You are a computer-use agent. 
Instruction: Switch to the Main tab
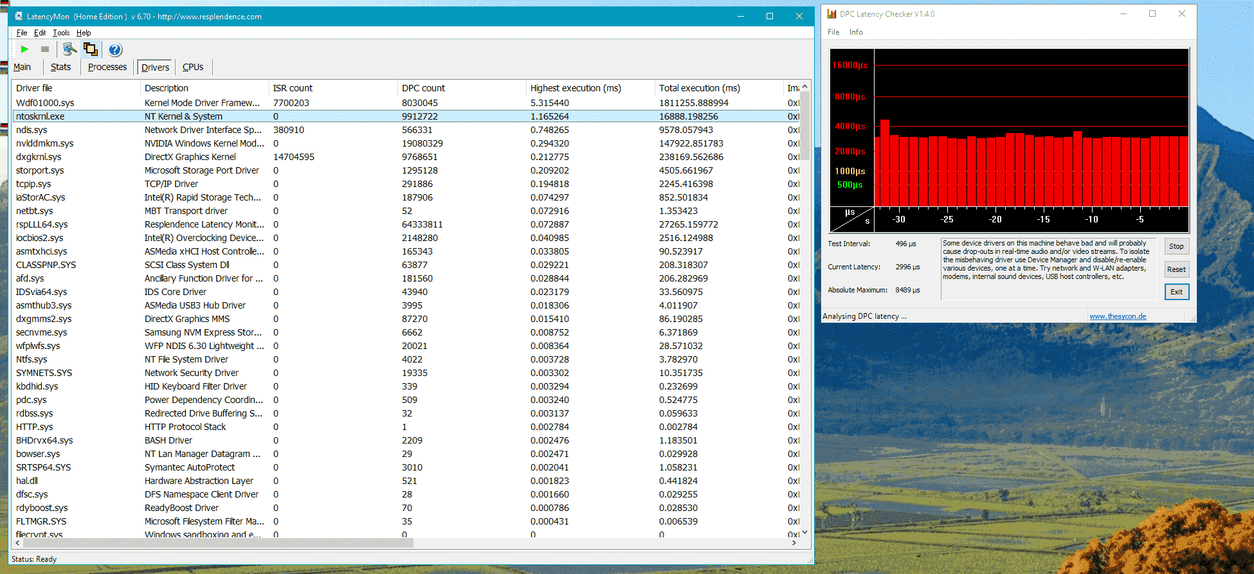[23, 67]
